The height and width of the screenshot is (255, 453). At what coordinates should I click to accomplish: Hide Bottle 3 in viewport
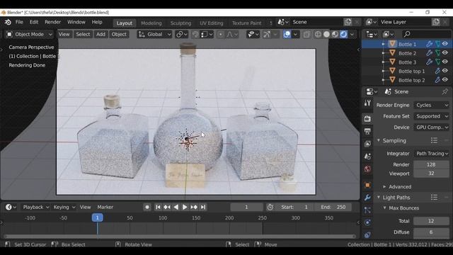pos(445,62)
